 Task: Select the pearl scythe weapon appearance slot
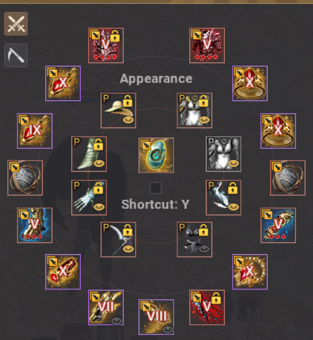[118, 240]
